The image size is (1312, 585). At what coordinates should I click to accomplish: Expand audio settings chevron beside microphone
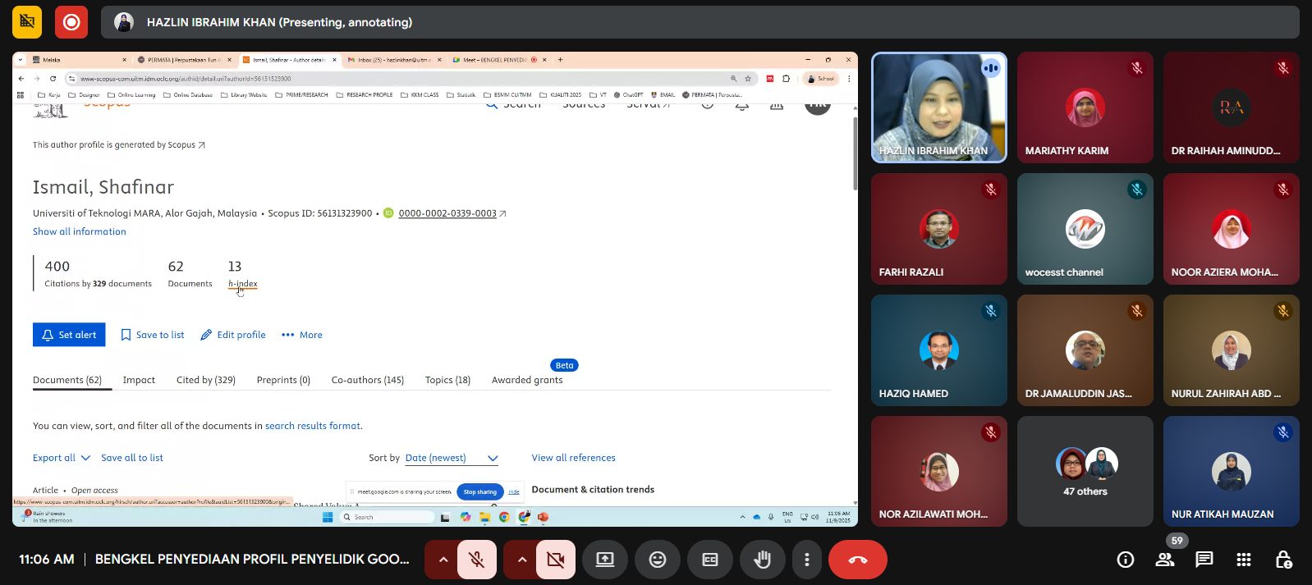(x=443, y=560)
